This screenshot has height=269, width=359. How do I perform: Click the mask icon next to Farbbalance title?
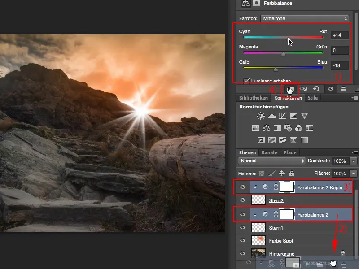[x=256, y=3]
